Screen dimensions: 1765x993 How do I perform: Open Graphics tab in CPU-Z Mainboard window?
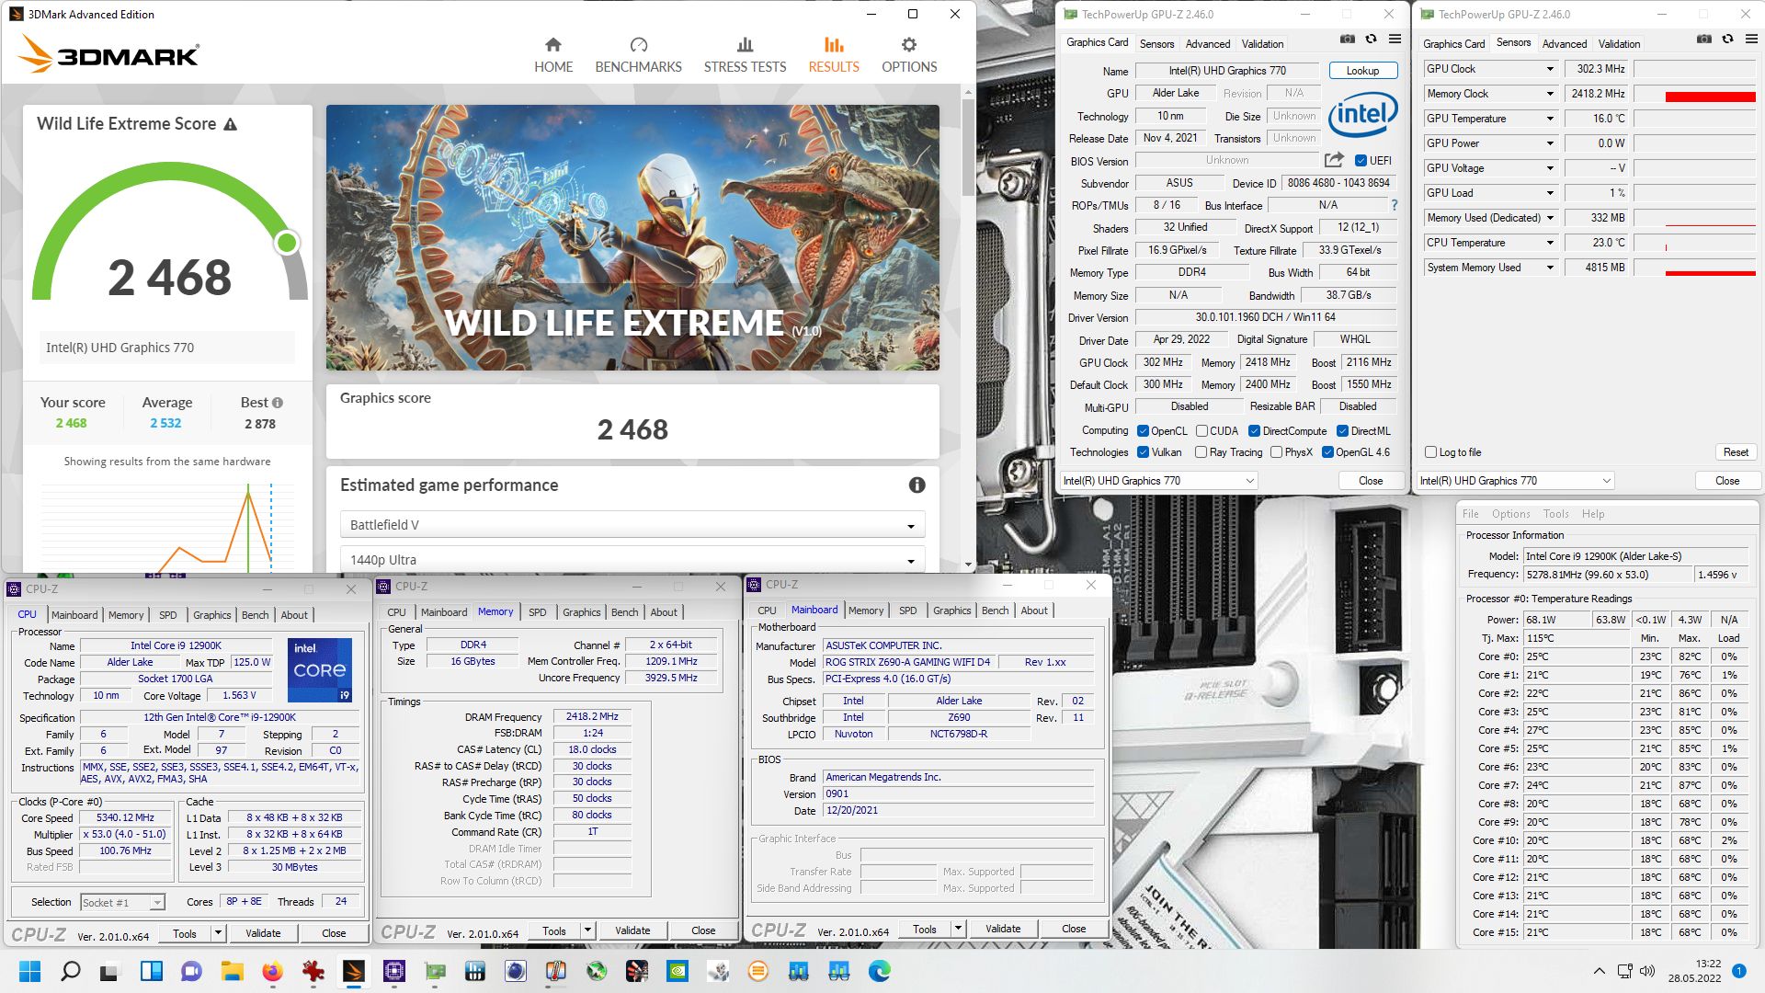point(951,611)
